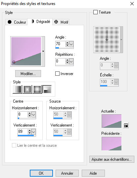Switch to the Couleur tab
Viewport: 137px width, 178px height.
[17, 22]
